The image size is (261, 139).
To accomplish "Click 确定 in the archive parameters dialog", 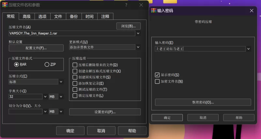I will pos(70,131).
